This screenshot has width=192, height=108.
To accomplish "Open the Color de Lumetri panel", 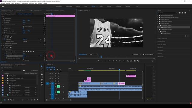I will (x=162, y=45).
